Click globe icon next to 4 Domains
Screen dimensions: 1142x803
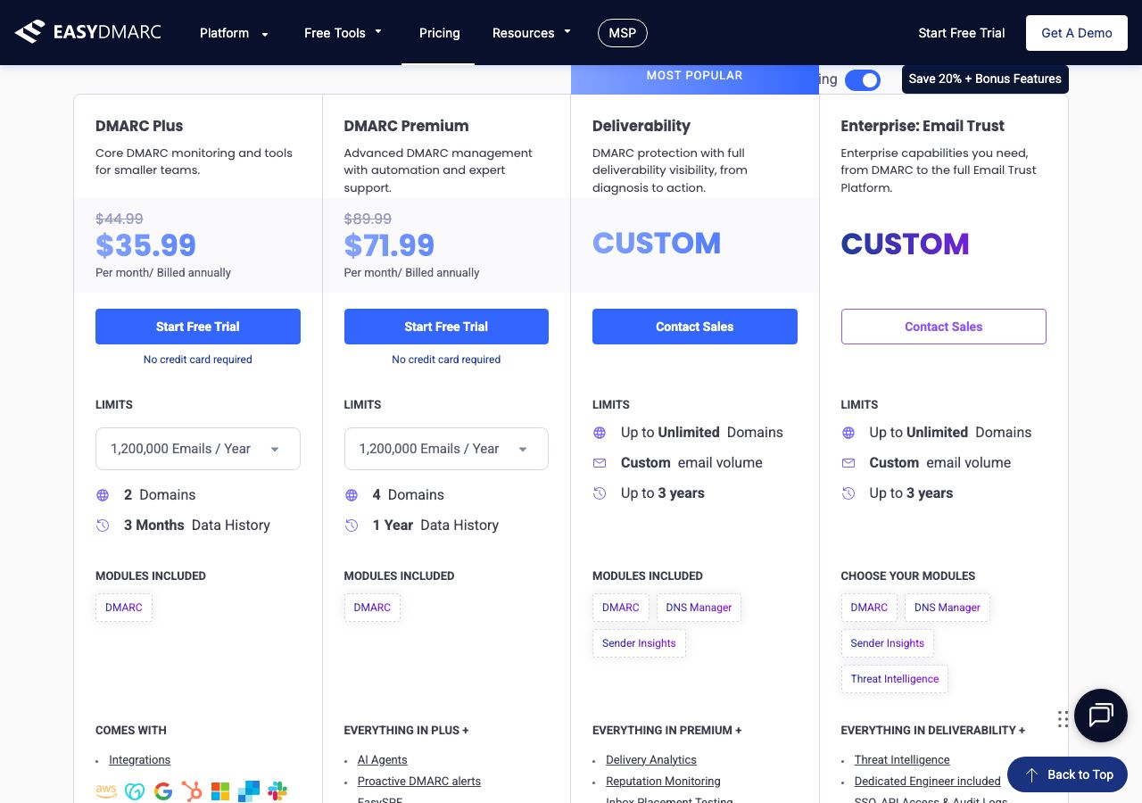pyautogui.click(x=352, y=495)
